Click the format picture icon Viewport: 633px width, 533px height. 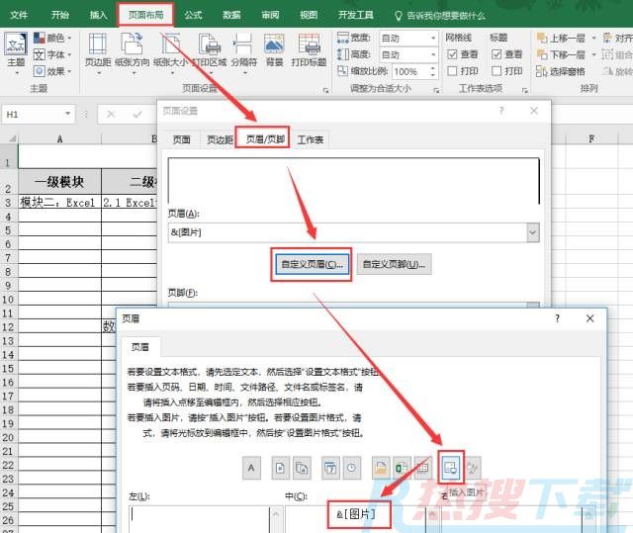[473, 468]
